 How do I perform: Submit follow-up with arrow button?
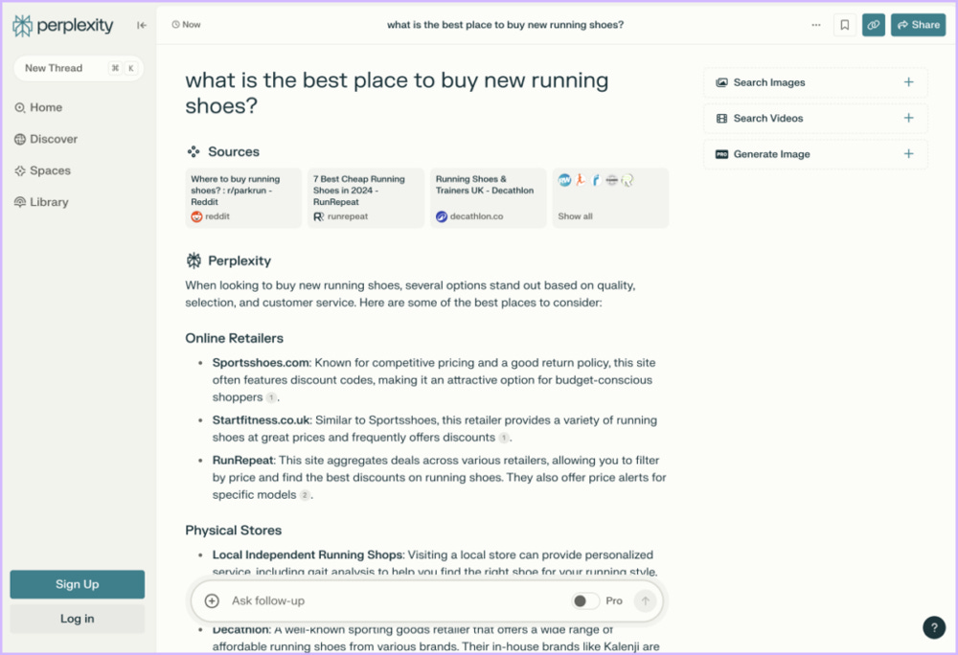coord(645,600)
